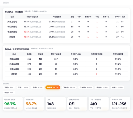Click the 47・90 value for 长虹大道站

[x=120, y=27]
